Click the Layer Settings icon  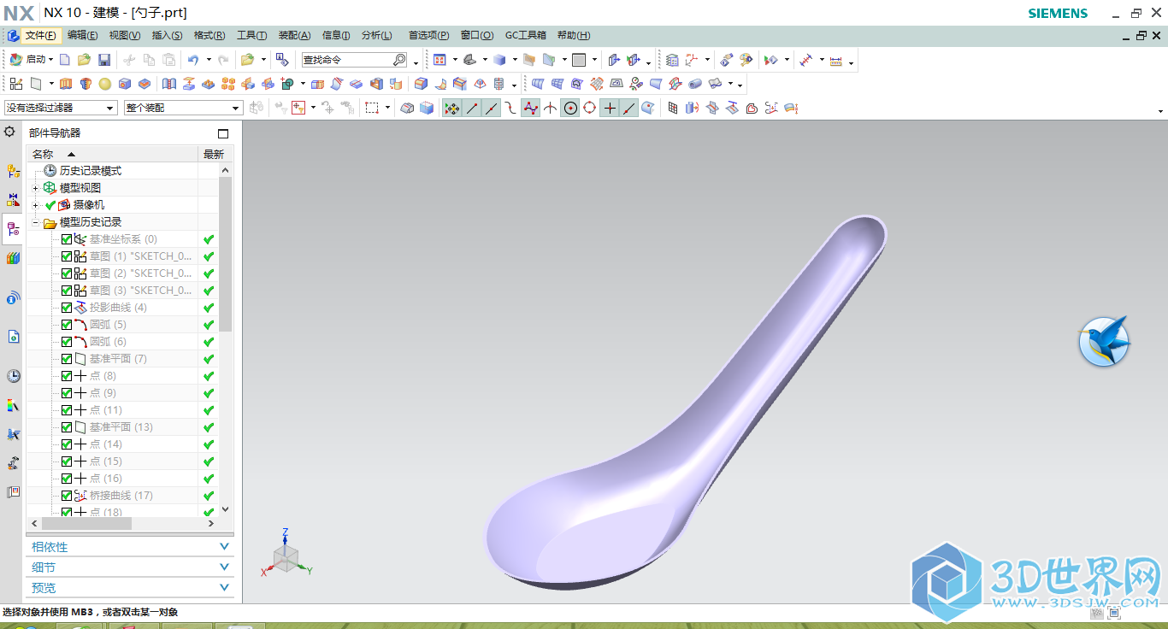[672, 60]
